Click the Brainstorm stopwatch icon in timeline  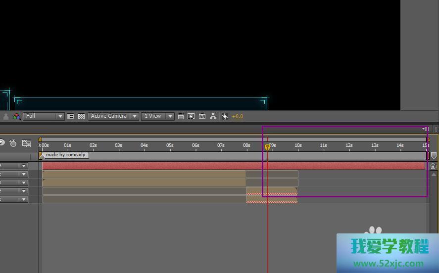coord(13,143)
